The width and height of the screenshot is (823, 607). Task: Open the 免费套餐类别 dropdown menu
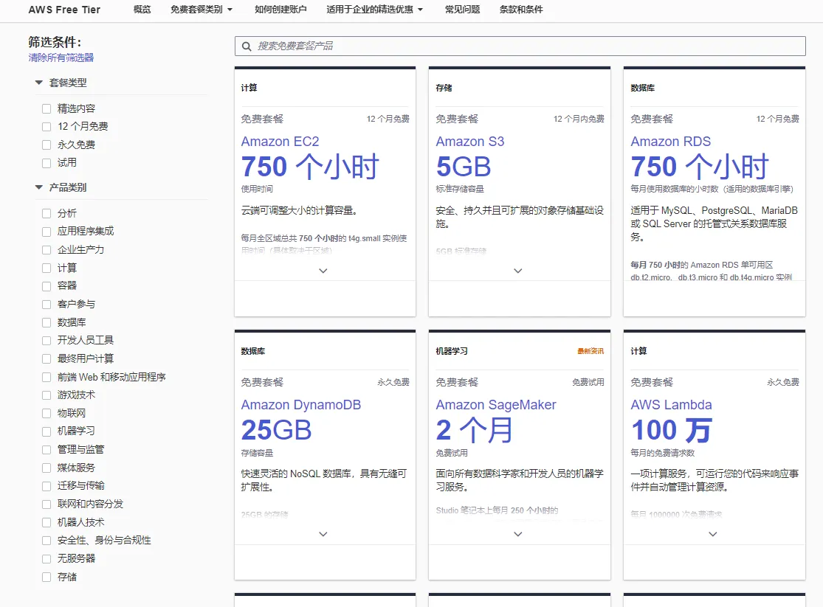(x=201, y=10)
